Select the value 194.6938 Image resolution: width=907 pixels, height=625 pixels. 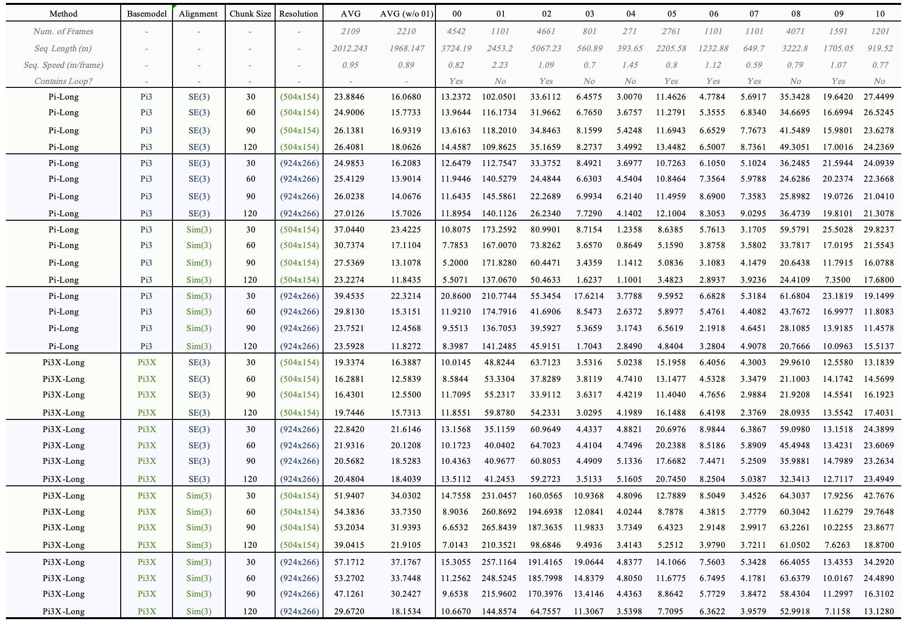point(545,512)
